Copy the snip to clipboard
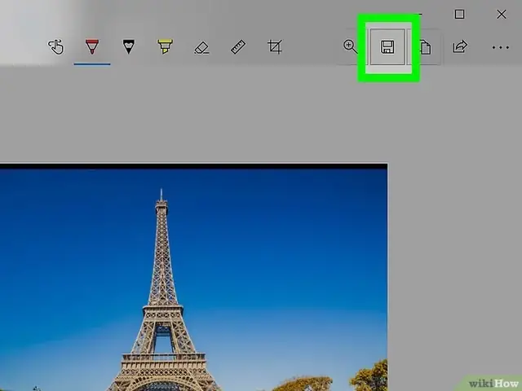 point(426,47)
